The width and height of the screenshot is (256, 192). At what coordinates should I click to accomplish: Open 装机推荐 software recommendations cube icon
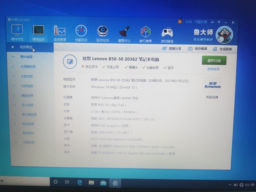click(146, 34)
